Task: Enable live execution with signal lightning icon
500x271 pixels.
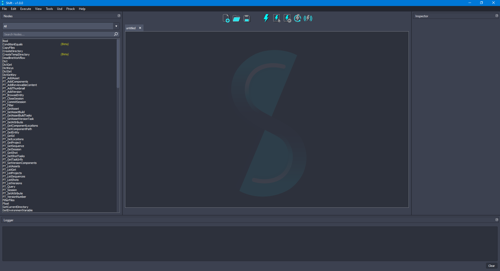Action: [308, 18]
